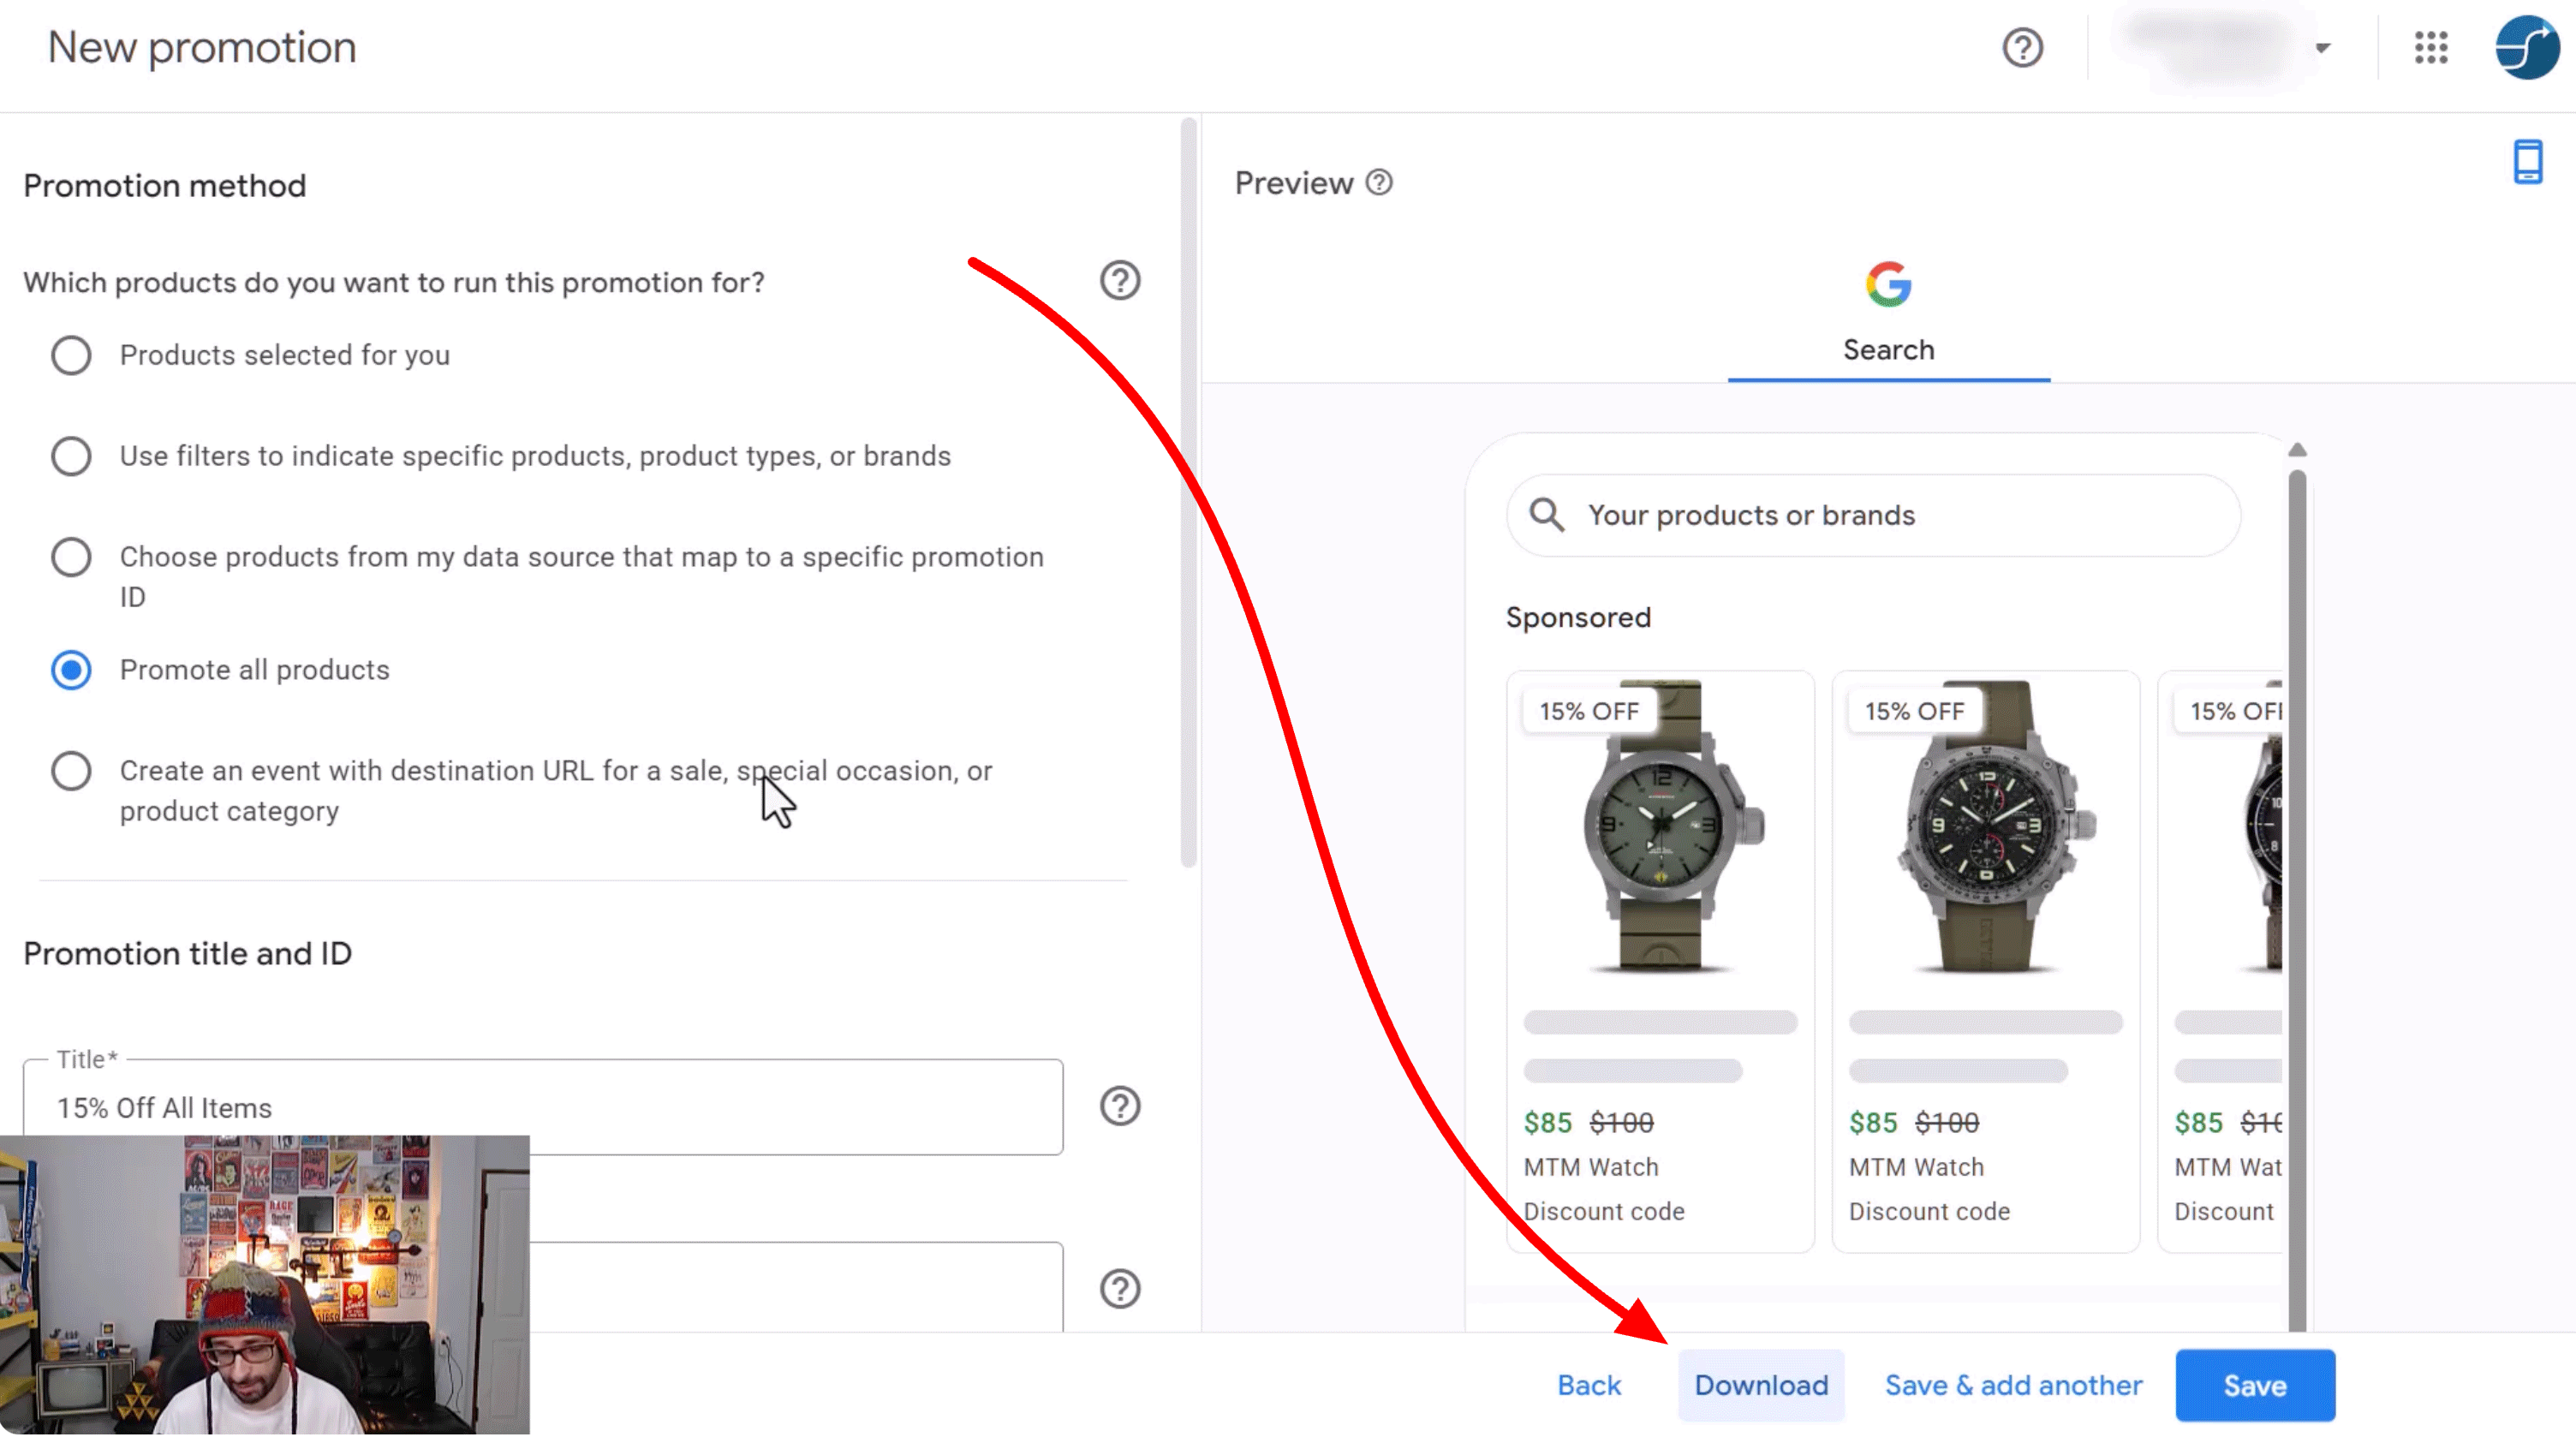2576x1449 pixels.
Task: Select Create an event with destination URL
Action: tap(71, 770)
